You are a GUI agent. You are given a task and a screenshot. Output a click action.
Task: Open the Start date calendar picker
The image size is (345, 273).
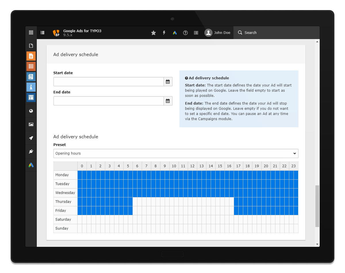[x=168, y=82]
